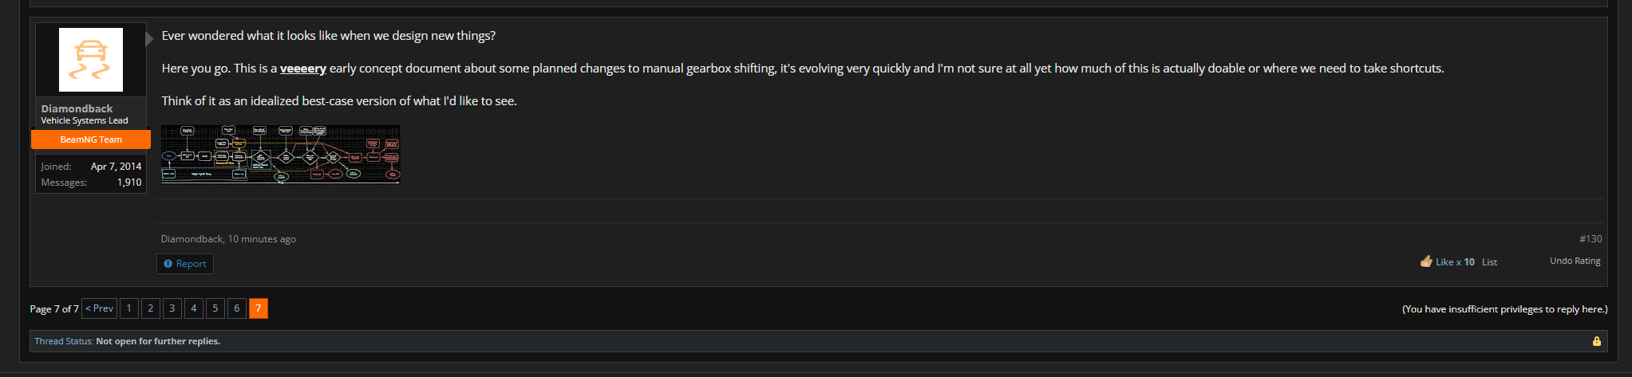Image resolution: width=1632 pixels, height=377 pixels.
Task: Go to page 1
Action: pos(129,308)
